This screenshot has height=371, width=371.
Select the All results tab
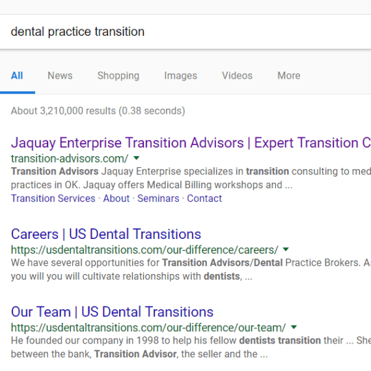pos(17,76)
